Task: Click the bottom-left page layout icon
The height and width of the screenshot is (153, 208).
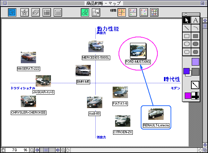Action: click(x=3, y=150)
